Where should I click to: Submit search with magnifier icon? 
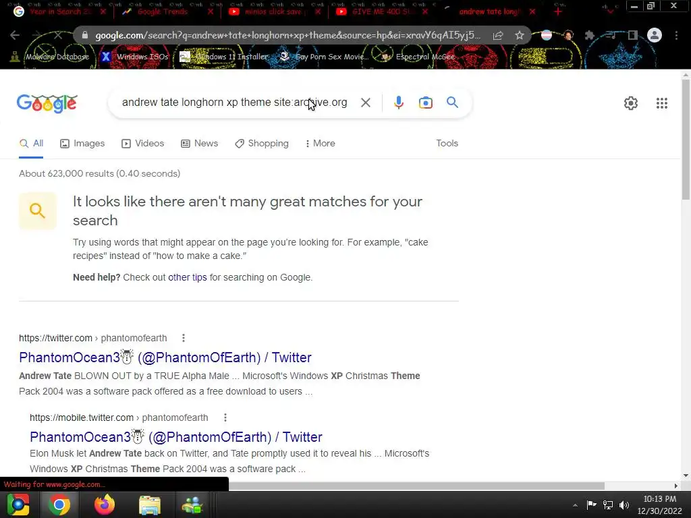453,103
